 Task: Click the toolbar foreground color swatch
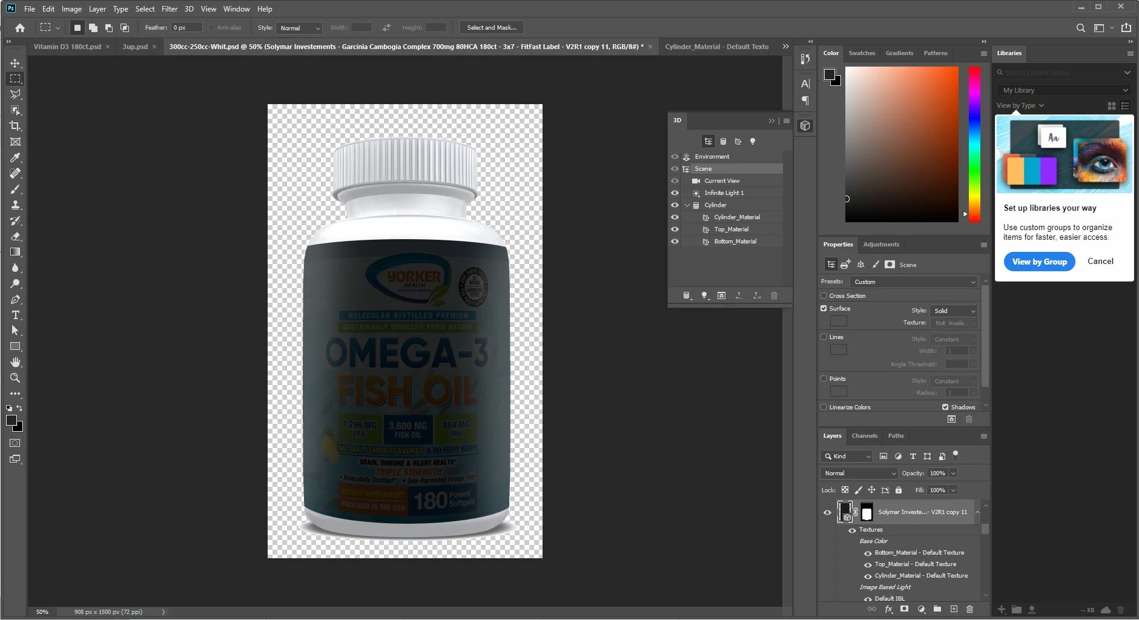pyautogui.click(x=12, y=420)
